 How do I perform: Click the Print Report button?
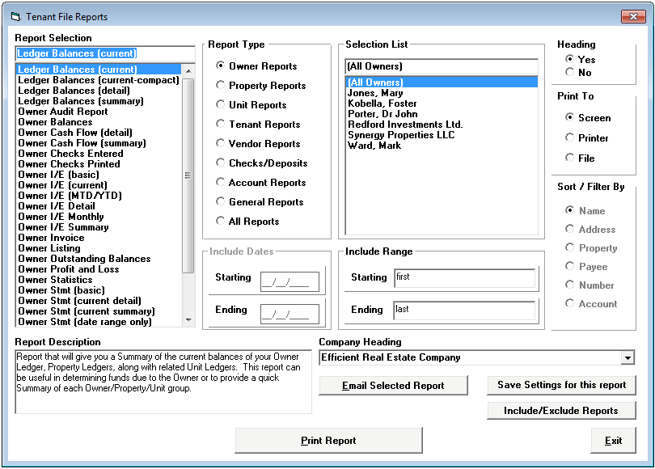(x=328, y=440)
